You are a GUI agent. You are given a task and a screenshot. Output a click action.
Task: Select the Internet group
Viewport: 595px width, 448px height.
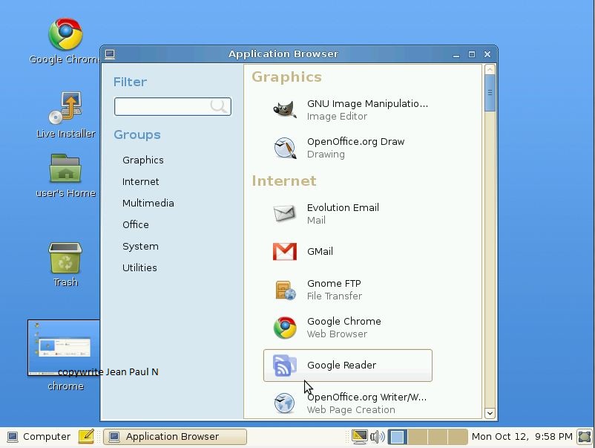pos(141,182)
